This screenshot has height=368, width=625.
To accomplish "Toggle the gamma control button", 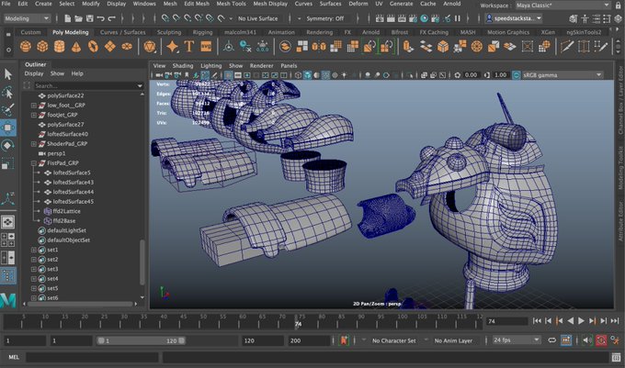I will (x=487, y=75).
